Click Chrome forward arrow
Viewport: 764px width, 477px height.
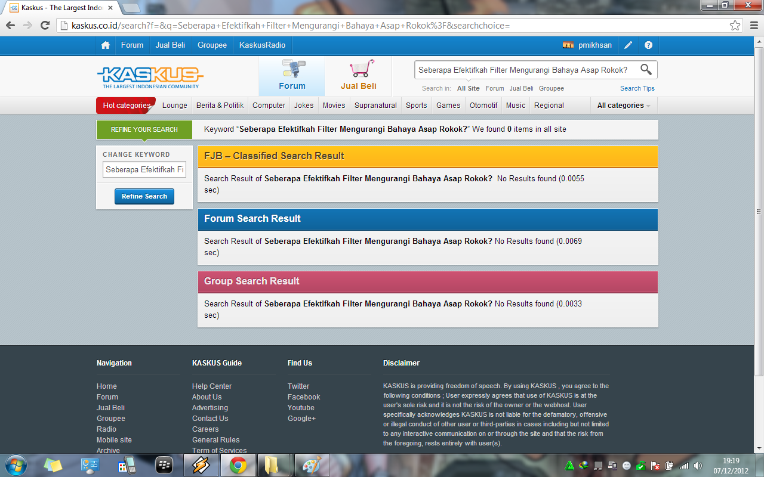[x=27, y=26]
